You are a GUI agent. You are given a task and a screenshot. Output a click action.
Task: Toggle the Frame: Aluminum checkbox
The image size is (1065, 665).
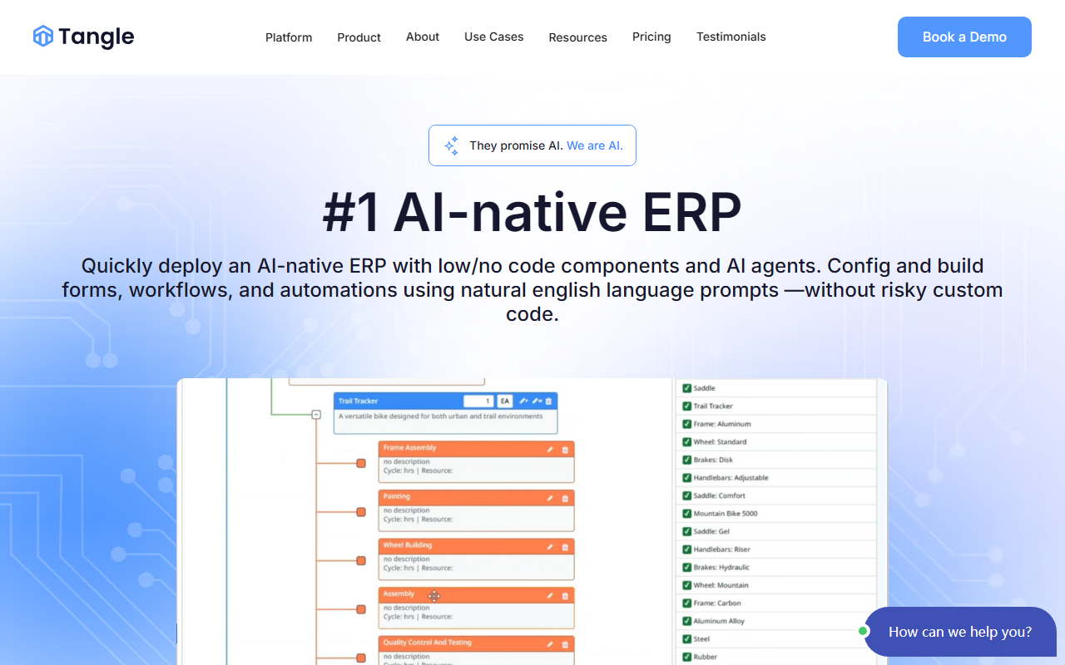coord(686,424)
